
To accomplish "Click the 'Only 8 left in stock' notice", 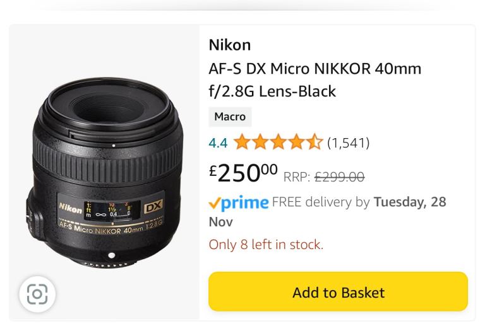I will [x=266, y=245].
